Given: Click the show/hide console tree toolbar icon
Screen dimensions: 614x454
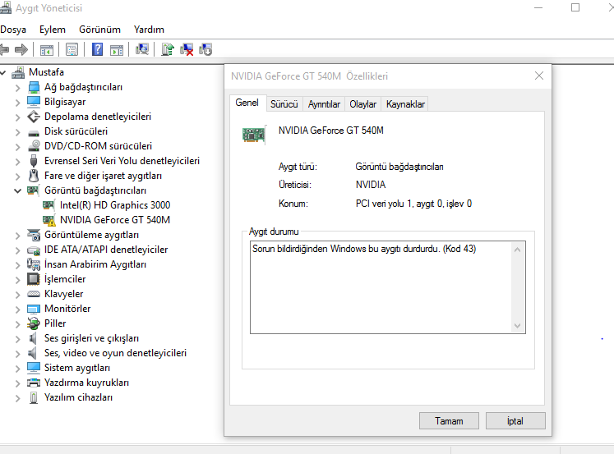Looking at the screenshot, I should pyautogui.click(x=47, y=49).
